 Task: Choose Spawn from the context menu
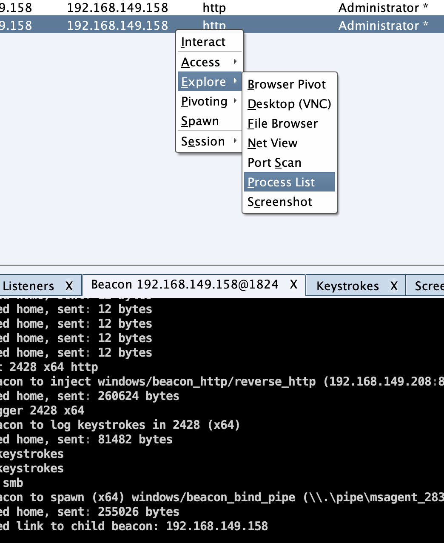tap(209, 121)
